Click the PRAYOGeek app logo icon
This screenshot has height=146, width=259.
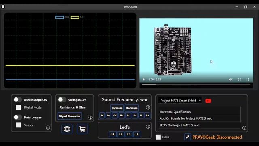[3, 6]
